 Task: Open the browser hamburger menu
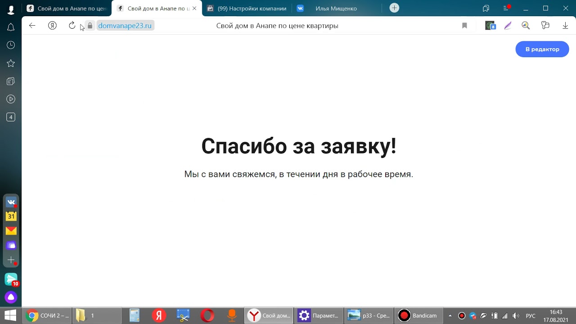click(506, 8)
